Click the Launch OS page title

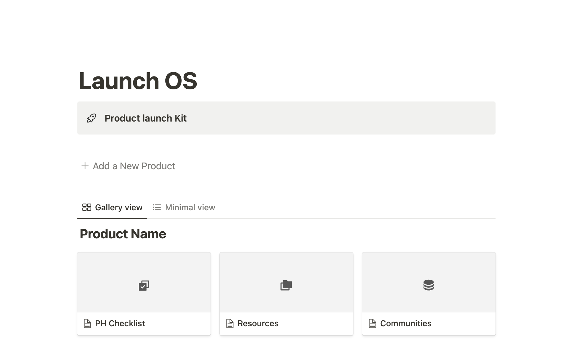point(138,81)
